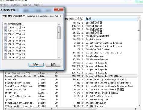
Task: Uncheck the CPU 8 checkbox
Action: point(5,54)
